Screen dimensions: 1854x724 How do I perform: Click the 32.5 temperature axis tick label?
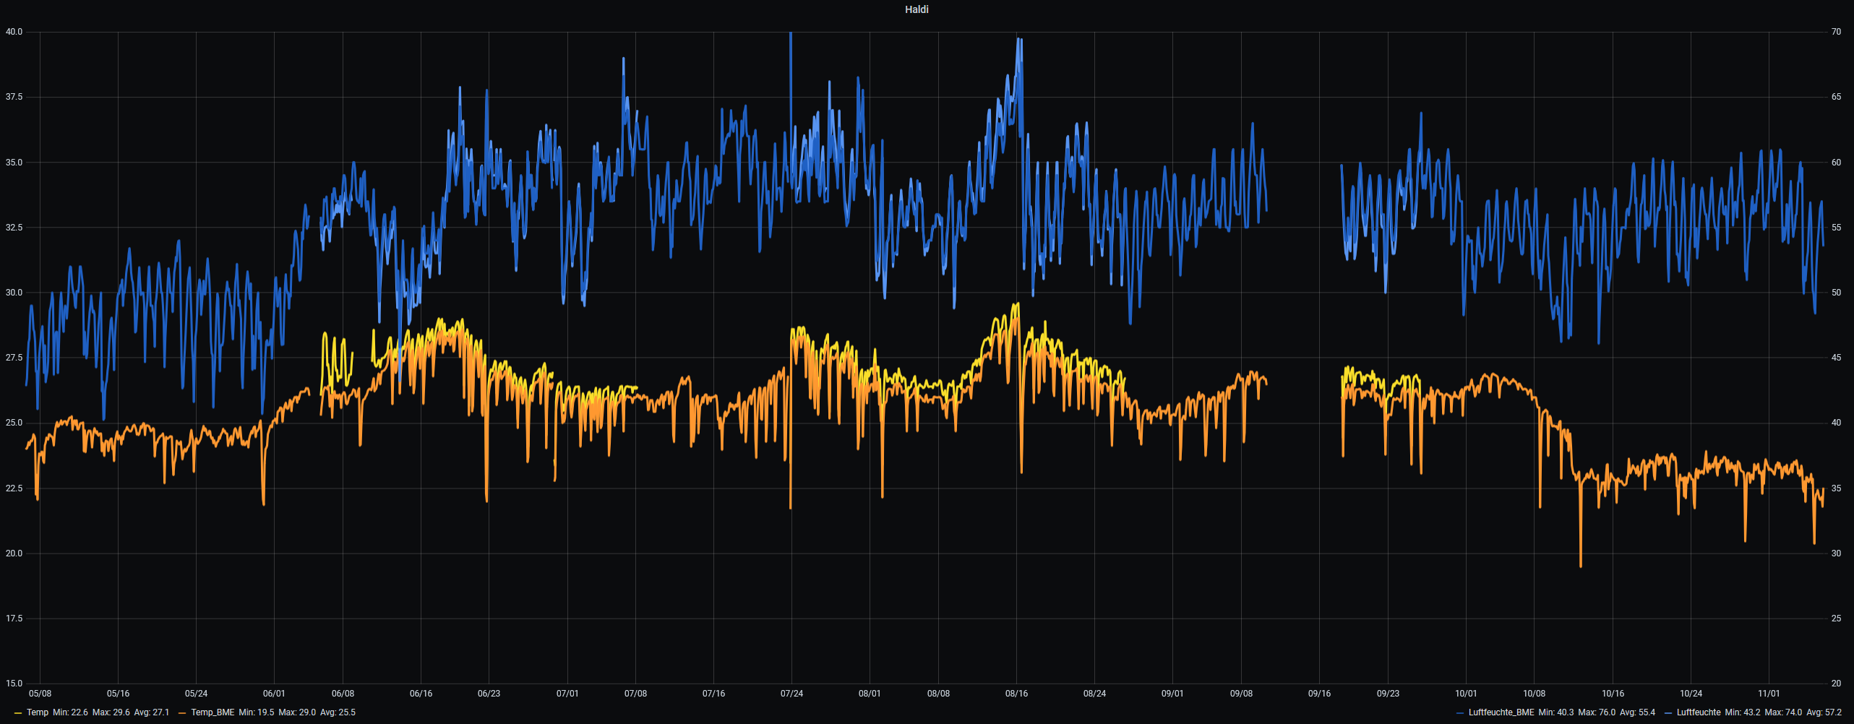click(x=14, y=228)
